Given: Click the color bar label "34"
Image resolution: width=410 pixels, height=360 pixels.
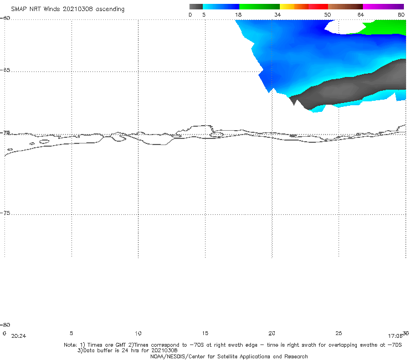Looking at the screenshot, I should [278, 15].
